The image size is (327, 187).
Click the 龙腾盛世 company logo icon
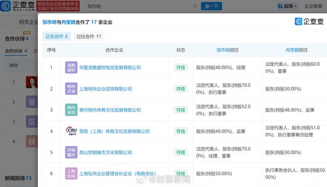click(71, 67)
